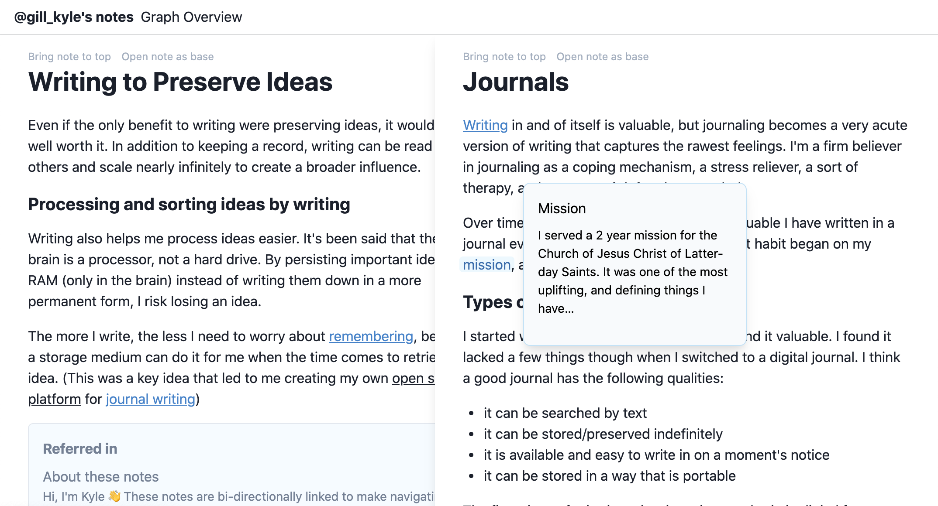Click the "Journals" note heading
Viewport: 938px width, 506px height.
tap(516, 82)
